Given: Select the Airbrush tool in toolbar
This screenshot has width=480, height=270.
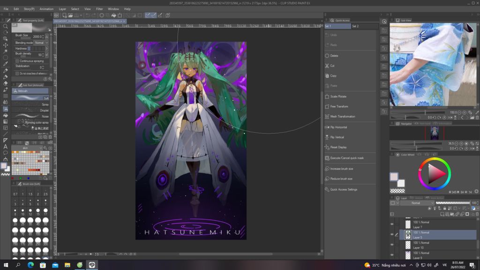Looking at the screenshot, I should [5, 109].
